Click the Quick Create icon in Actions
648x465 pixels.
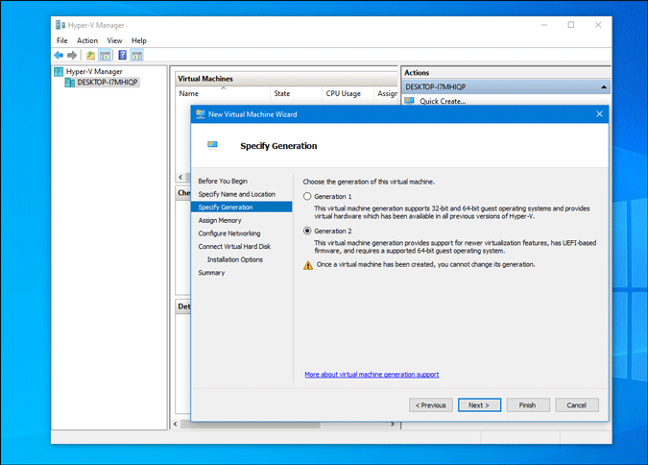tap(410, 101)
